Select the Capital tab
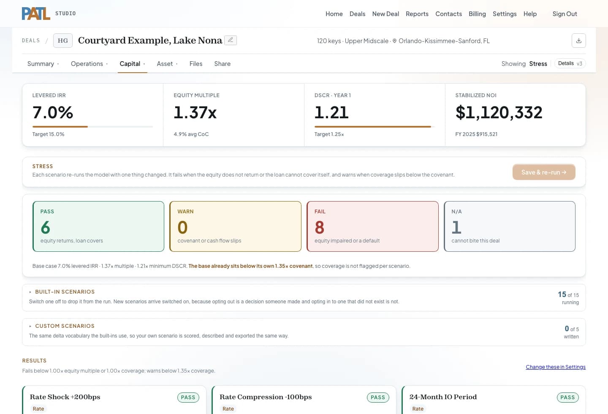This screenshot has width=608, height=414. point(132,64)
